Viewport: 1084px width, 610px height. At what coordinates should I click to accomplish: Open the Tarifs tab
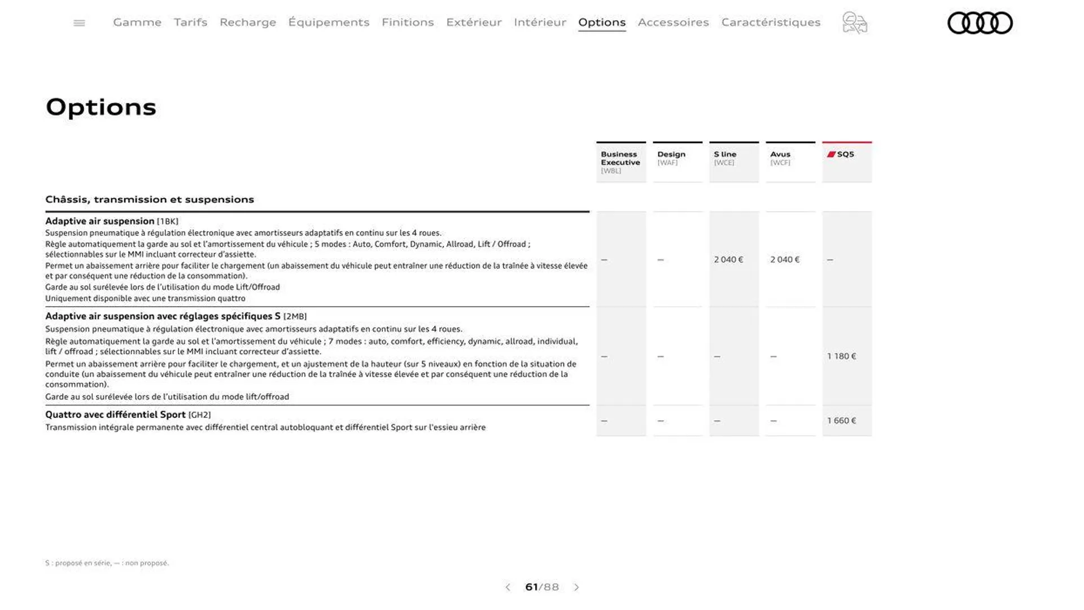[190, 22]
